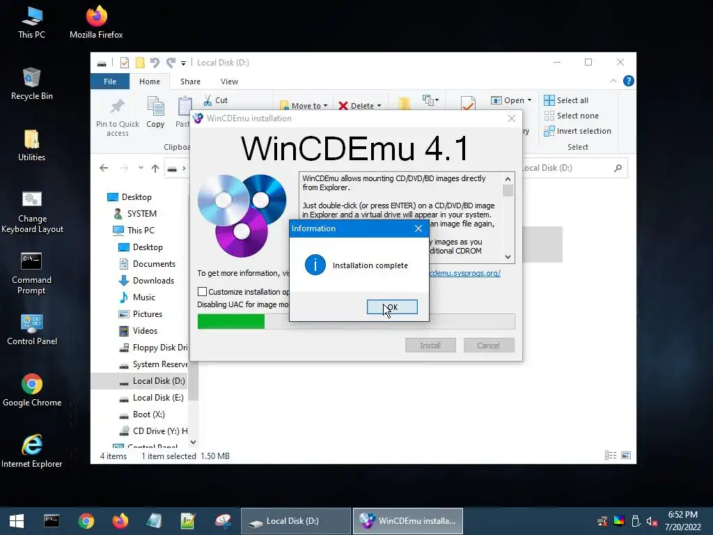The height and width of the screenshot is (535, 713).
Task: Open Change Keyboard Layout desktop icon
Action: tap(32, 212)
